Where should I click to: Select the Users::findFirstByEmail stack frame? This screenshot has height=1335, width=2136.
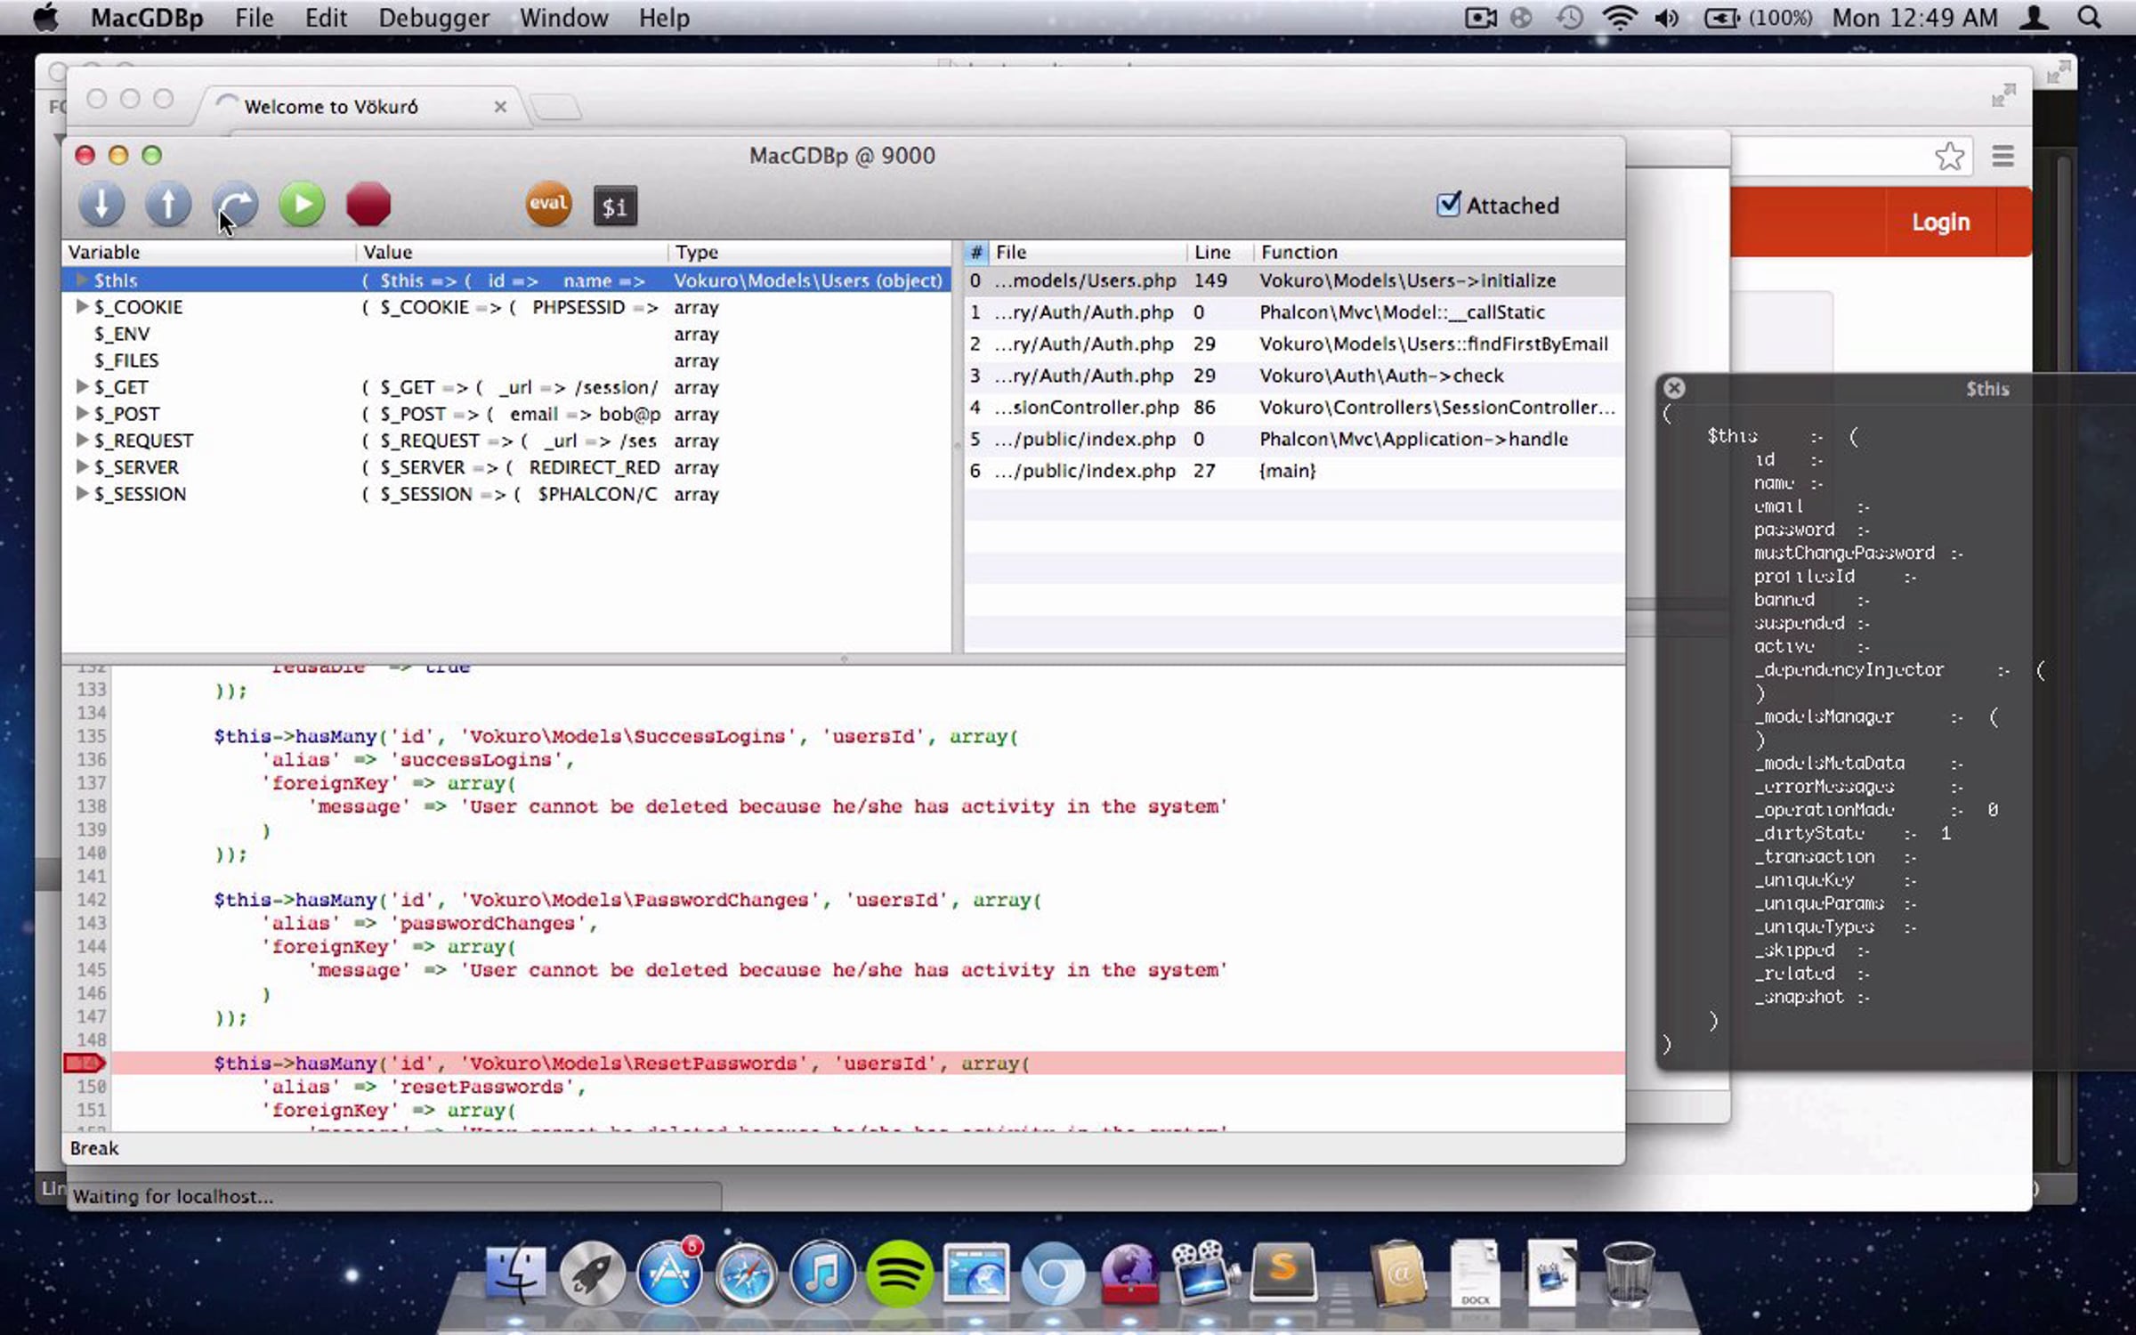coord(1295,344)
